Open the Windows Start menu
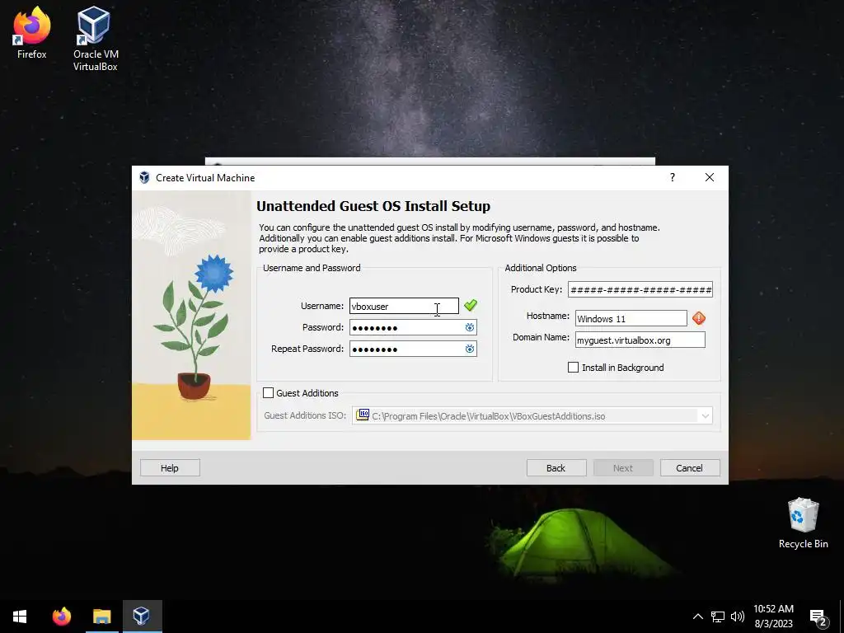Screen dimensions: 844x633 (20, 617)
